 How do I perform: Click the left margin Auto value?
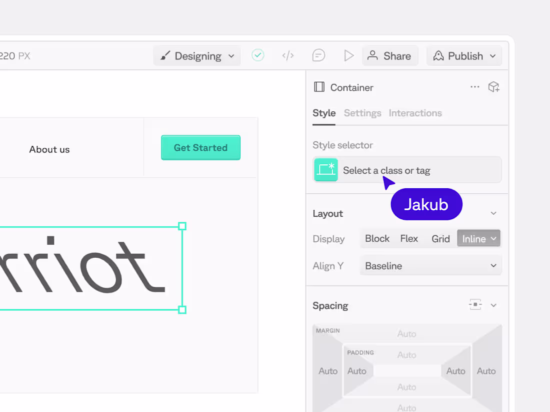[328, 371]
